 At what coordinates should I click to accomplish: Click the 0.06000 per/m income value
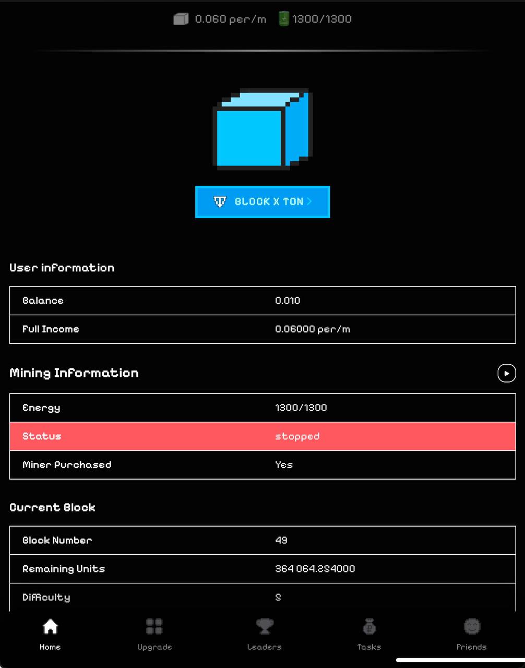click(x=313, y=329)
